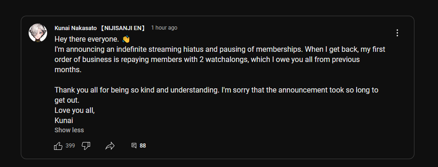The height and width of the screenshot is (167, 438).
Task: Visit the Kunai Nakasato channel name
Action: pos(76,28)
